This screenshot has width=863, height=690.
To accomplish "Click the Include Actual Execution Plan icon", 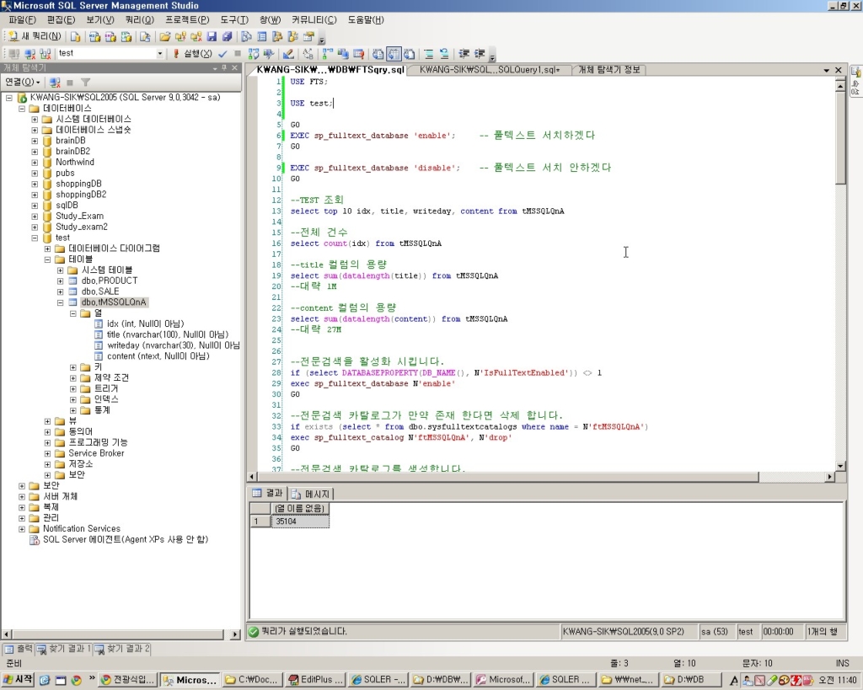I will (x=328, y=53).
